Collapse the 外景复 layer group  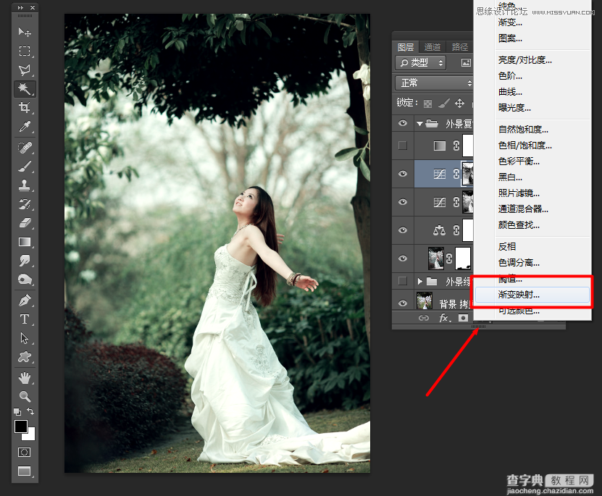[419, 124]
